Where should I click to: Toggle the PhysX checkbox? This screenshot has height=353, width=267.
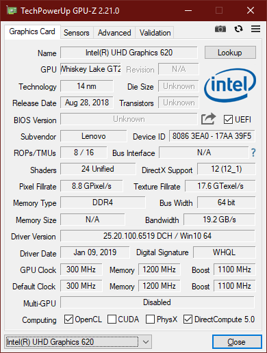[150, 319]
